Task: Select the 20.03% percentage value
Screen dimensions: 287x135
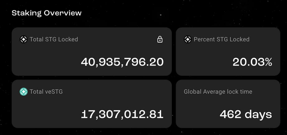Action: 252,62
